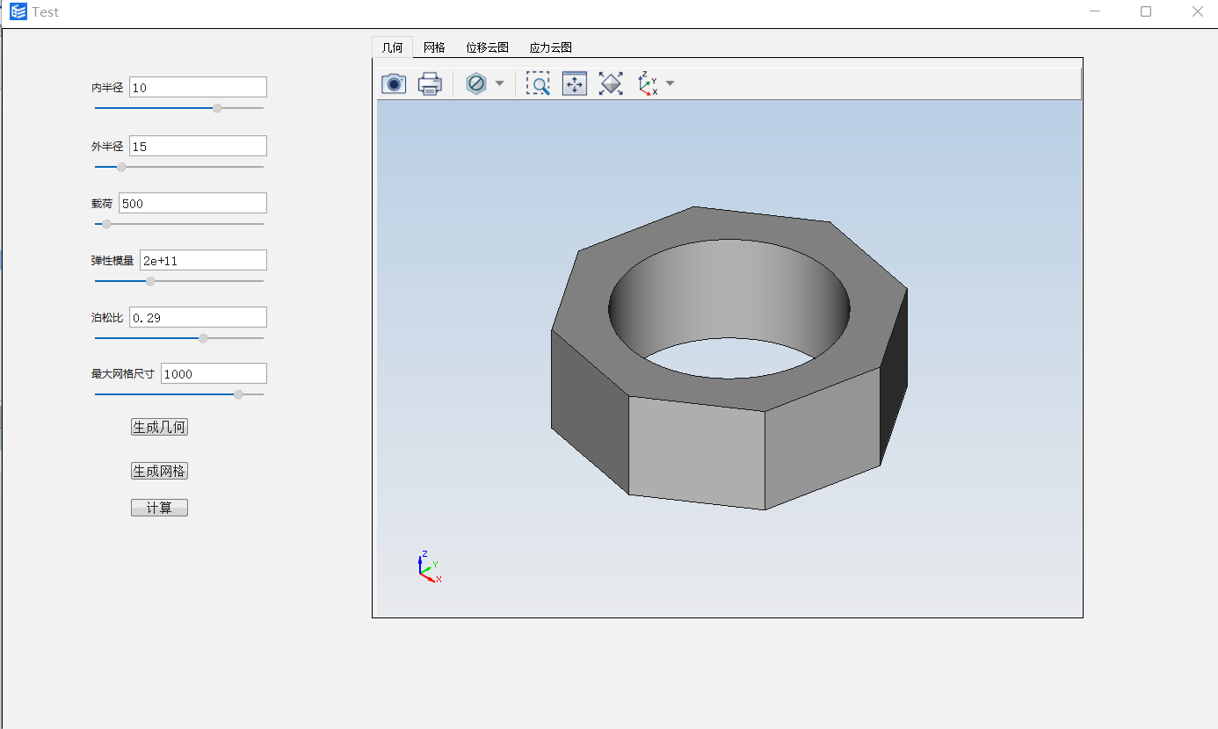Click the 最大网格尺寸 input field
This screenshot has height=729, width=1218.
214,373
